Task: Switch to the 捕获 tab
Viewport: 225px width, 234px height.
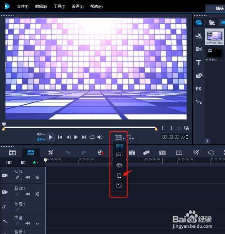Action: pos(220,9)
